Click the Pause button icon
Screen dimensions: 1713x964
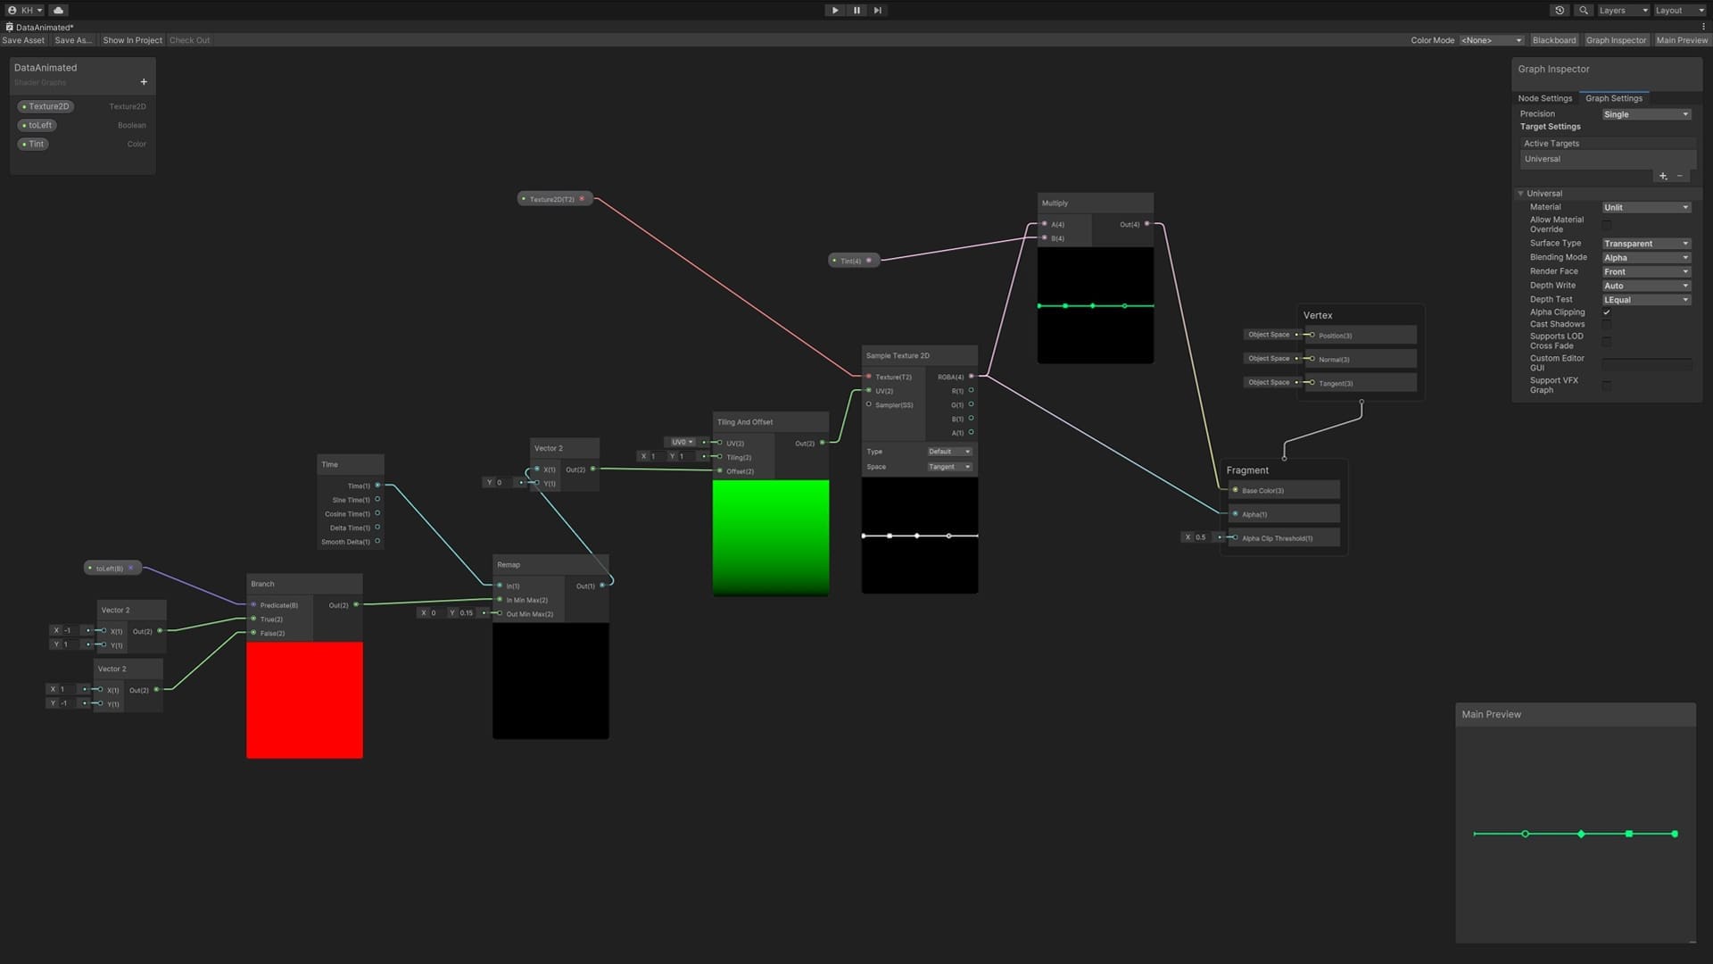(x=856, y=11)
